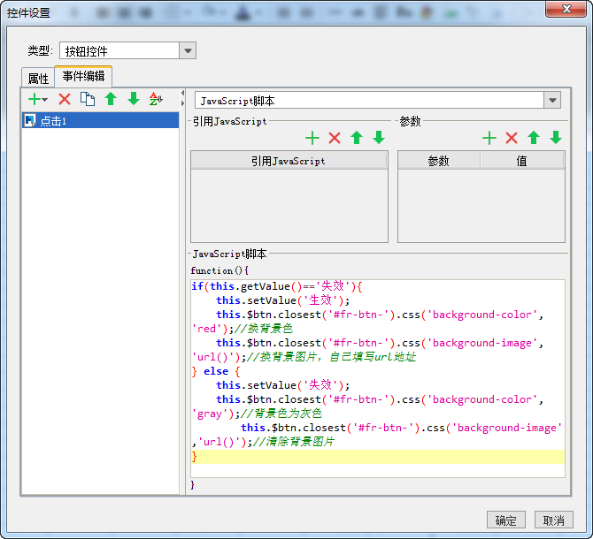This screenshot has width=593, height=539.
Task: Move the selected event down
Action: click(134, 99)
